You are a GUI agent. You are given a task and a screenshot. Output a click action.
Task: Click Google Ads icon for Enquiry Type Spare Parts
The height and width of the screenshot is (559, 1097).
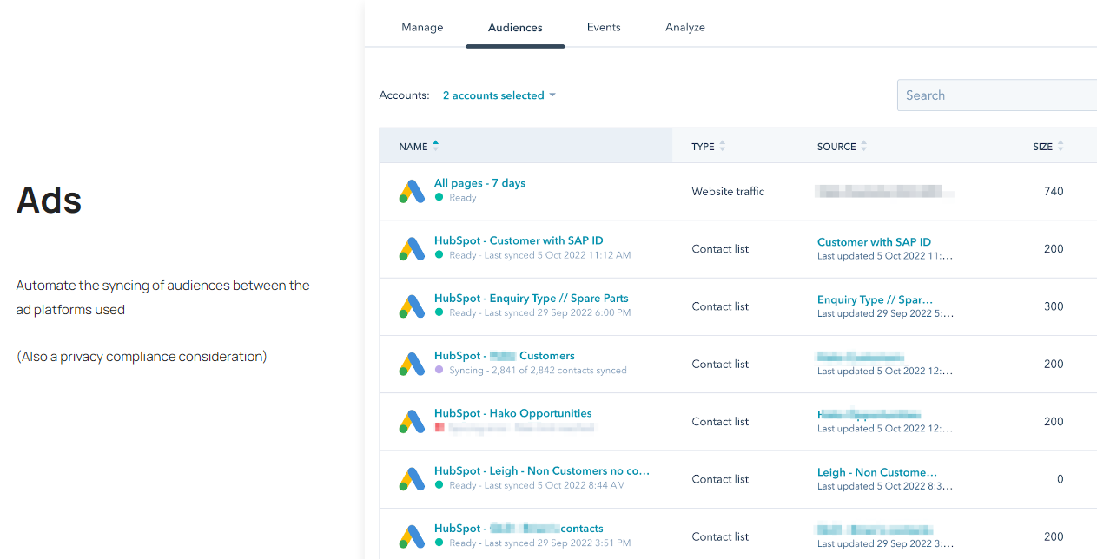pos(412,306)
